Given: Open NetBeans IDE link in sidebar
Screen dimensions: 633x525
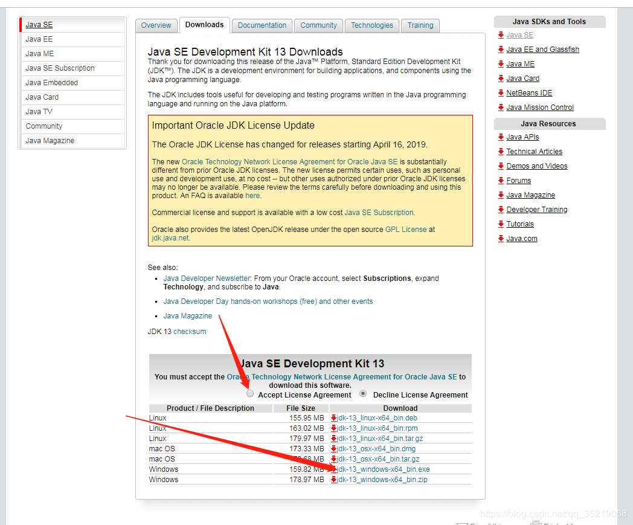Looking at the screenshot, I should (x=529, y=93).
